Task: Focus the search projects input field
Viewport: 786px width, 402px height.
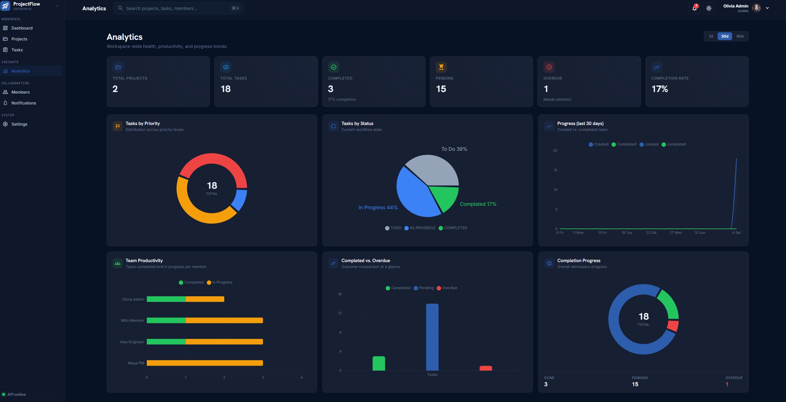Action: 179,8
